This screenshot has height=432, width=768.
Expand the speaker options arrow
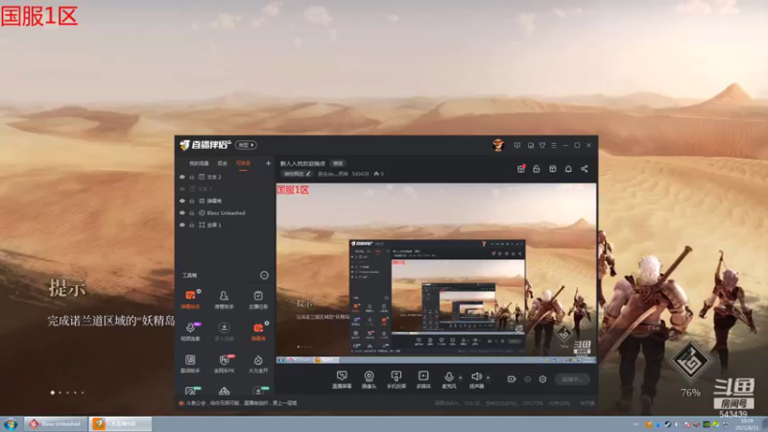(x=488, y=377)
